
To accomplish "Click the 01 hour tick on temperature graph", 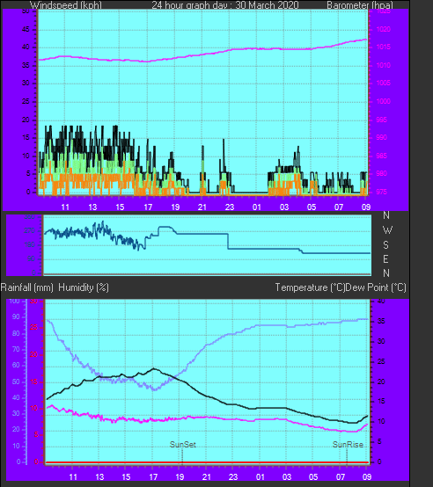I will pos(261,476).
